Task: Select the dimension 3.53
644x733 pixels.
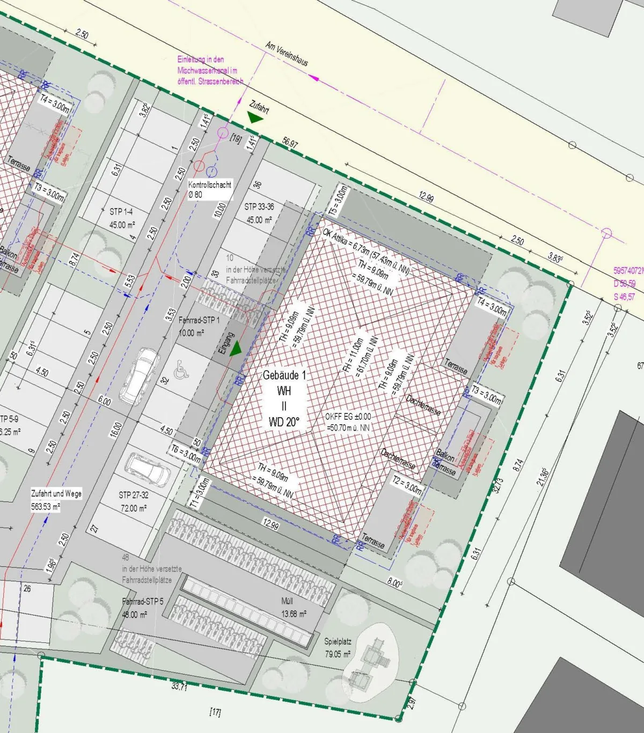Action: pyautogui.click(x=170, y=314)
